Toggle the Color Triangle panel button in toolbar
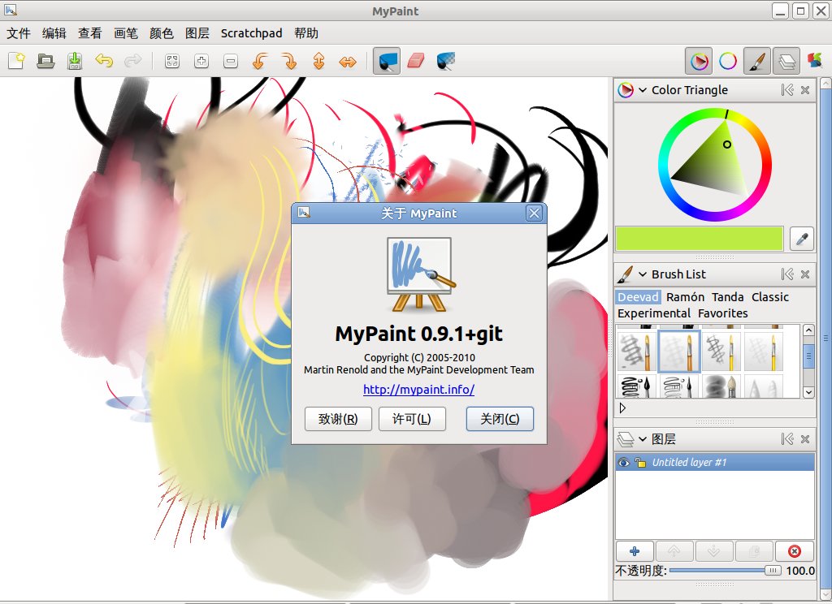This screenshot has width=832, height=604. tap(699, 61)
